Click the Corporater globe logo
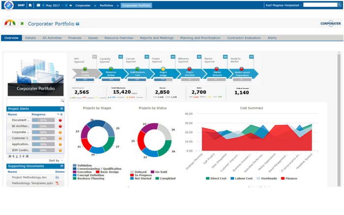The image size is (344, 215). [8, 5]
